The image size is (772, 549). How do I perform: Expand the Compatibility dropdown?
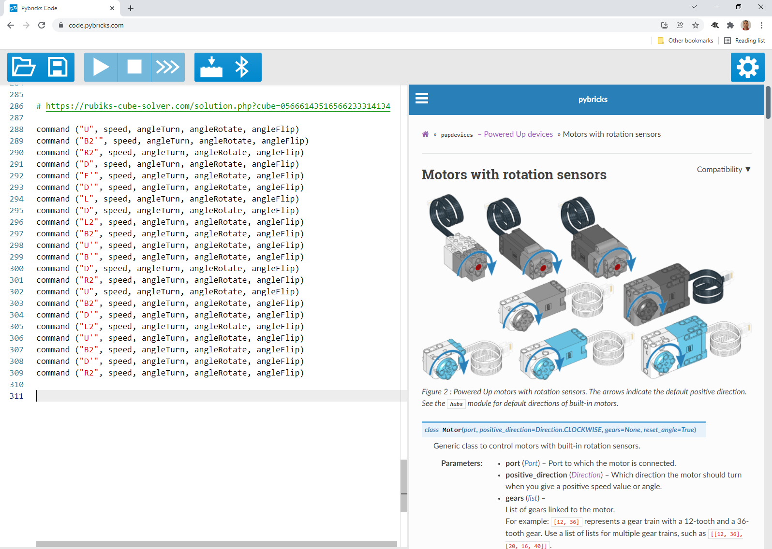coord(724,169)
